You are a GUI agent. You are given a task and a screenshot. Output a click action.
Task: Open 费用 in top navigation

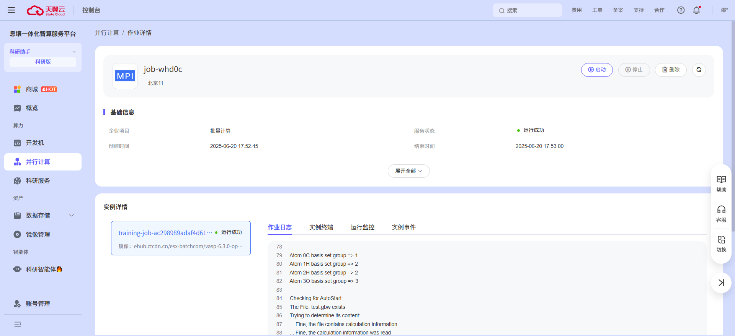pyautogui.click(x=577, y=10)
